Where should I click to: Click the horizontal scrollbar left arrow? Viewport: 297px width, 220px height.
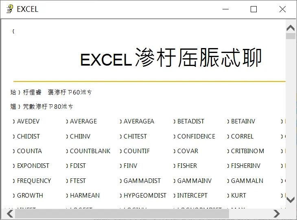[10, 214]
